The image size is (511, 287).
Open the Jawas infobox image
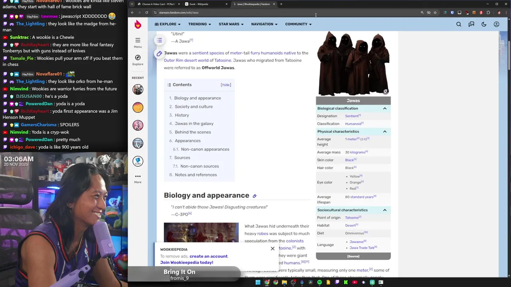point(353,64)
